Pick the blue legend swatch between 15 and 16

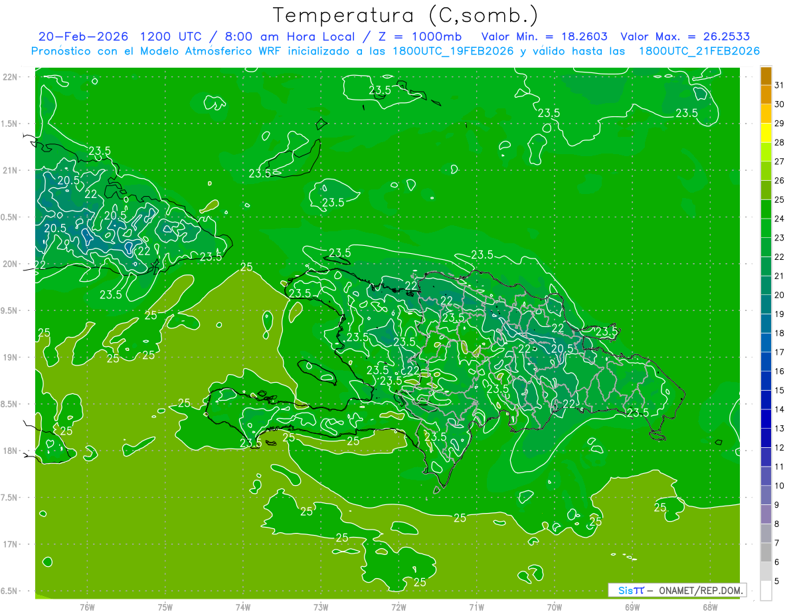[x=766, y=381]
